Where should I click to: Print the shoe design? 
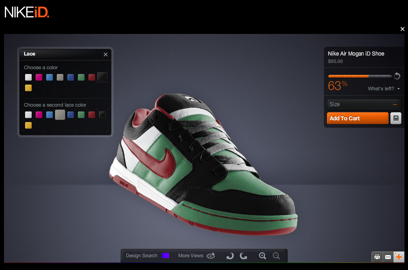[x=377, y=257]
